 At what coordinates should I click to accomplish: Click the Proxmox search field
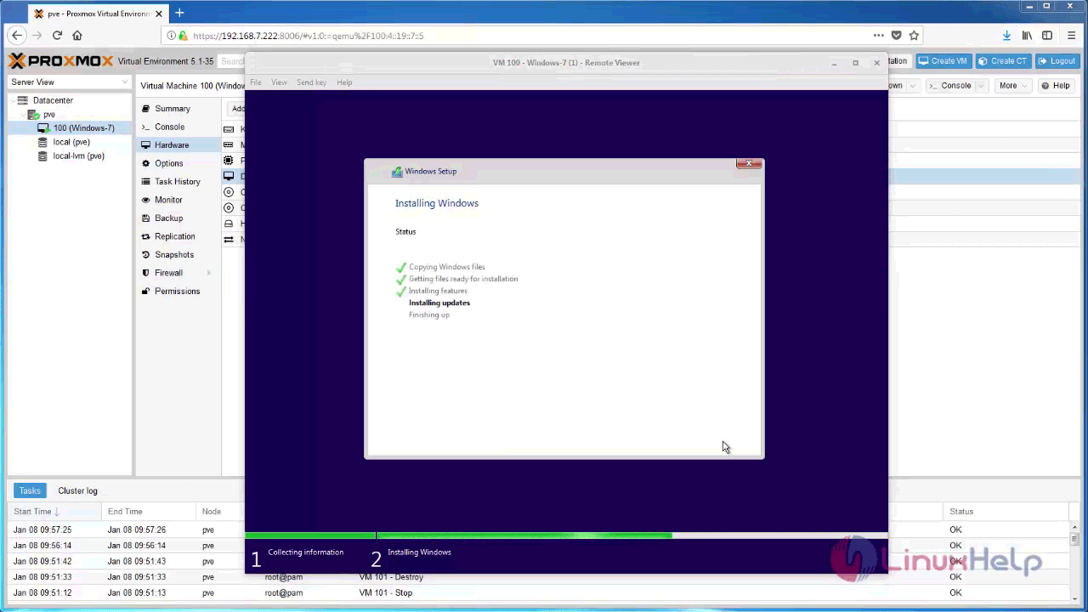(x=231, y=61)
